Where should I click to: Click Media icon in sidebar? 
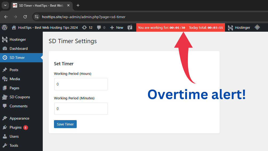point(5,79)
